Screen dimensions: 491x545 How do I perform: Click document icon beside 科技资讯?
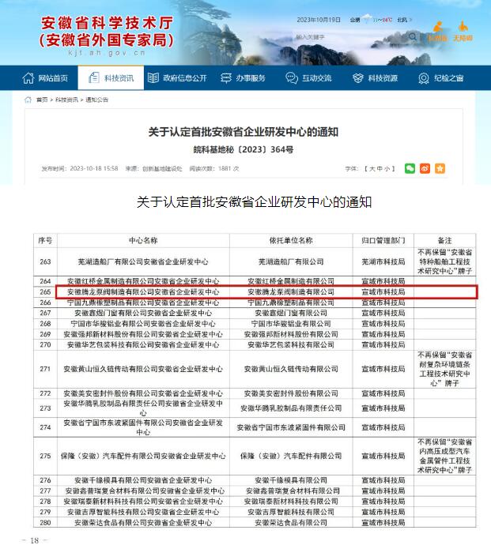coord(93,77)
